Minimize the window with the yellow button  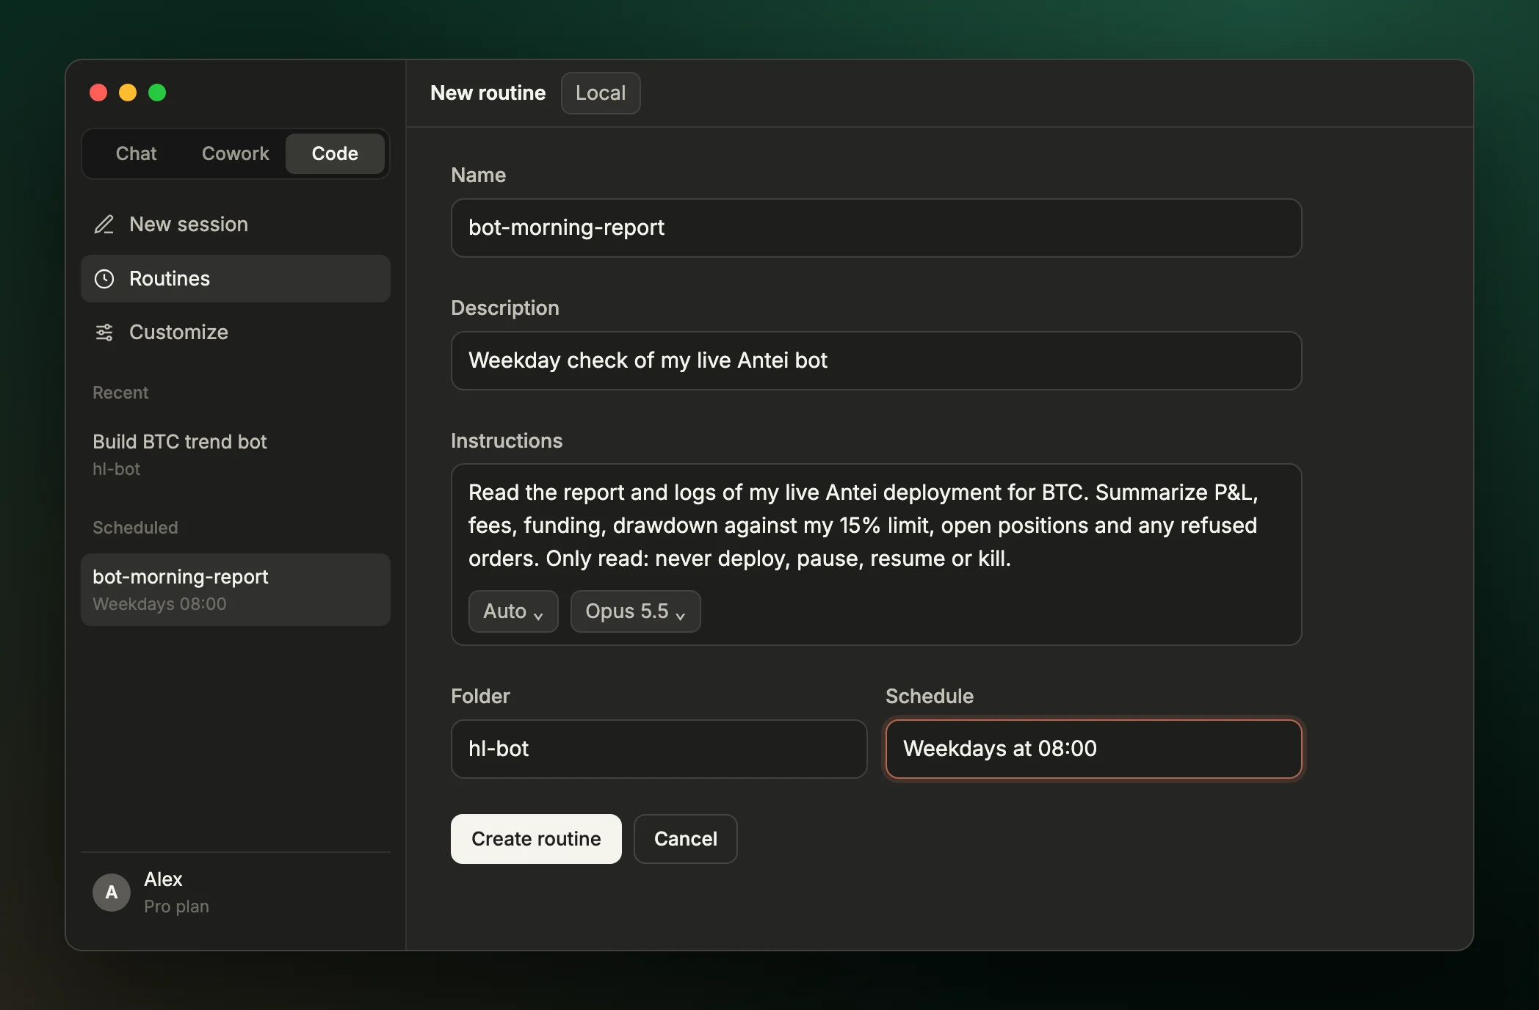pyautogui.click(x=128, y=92)
